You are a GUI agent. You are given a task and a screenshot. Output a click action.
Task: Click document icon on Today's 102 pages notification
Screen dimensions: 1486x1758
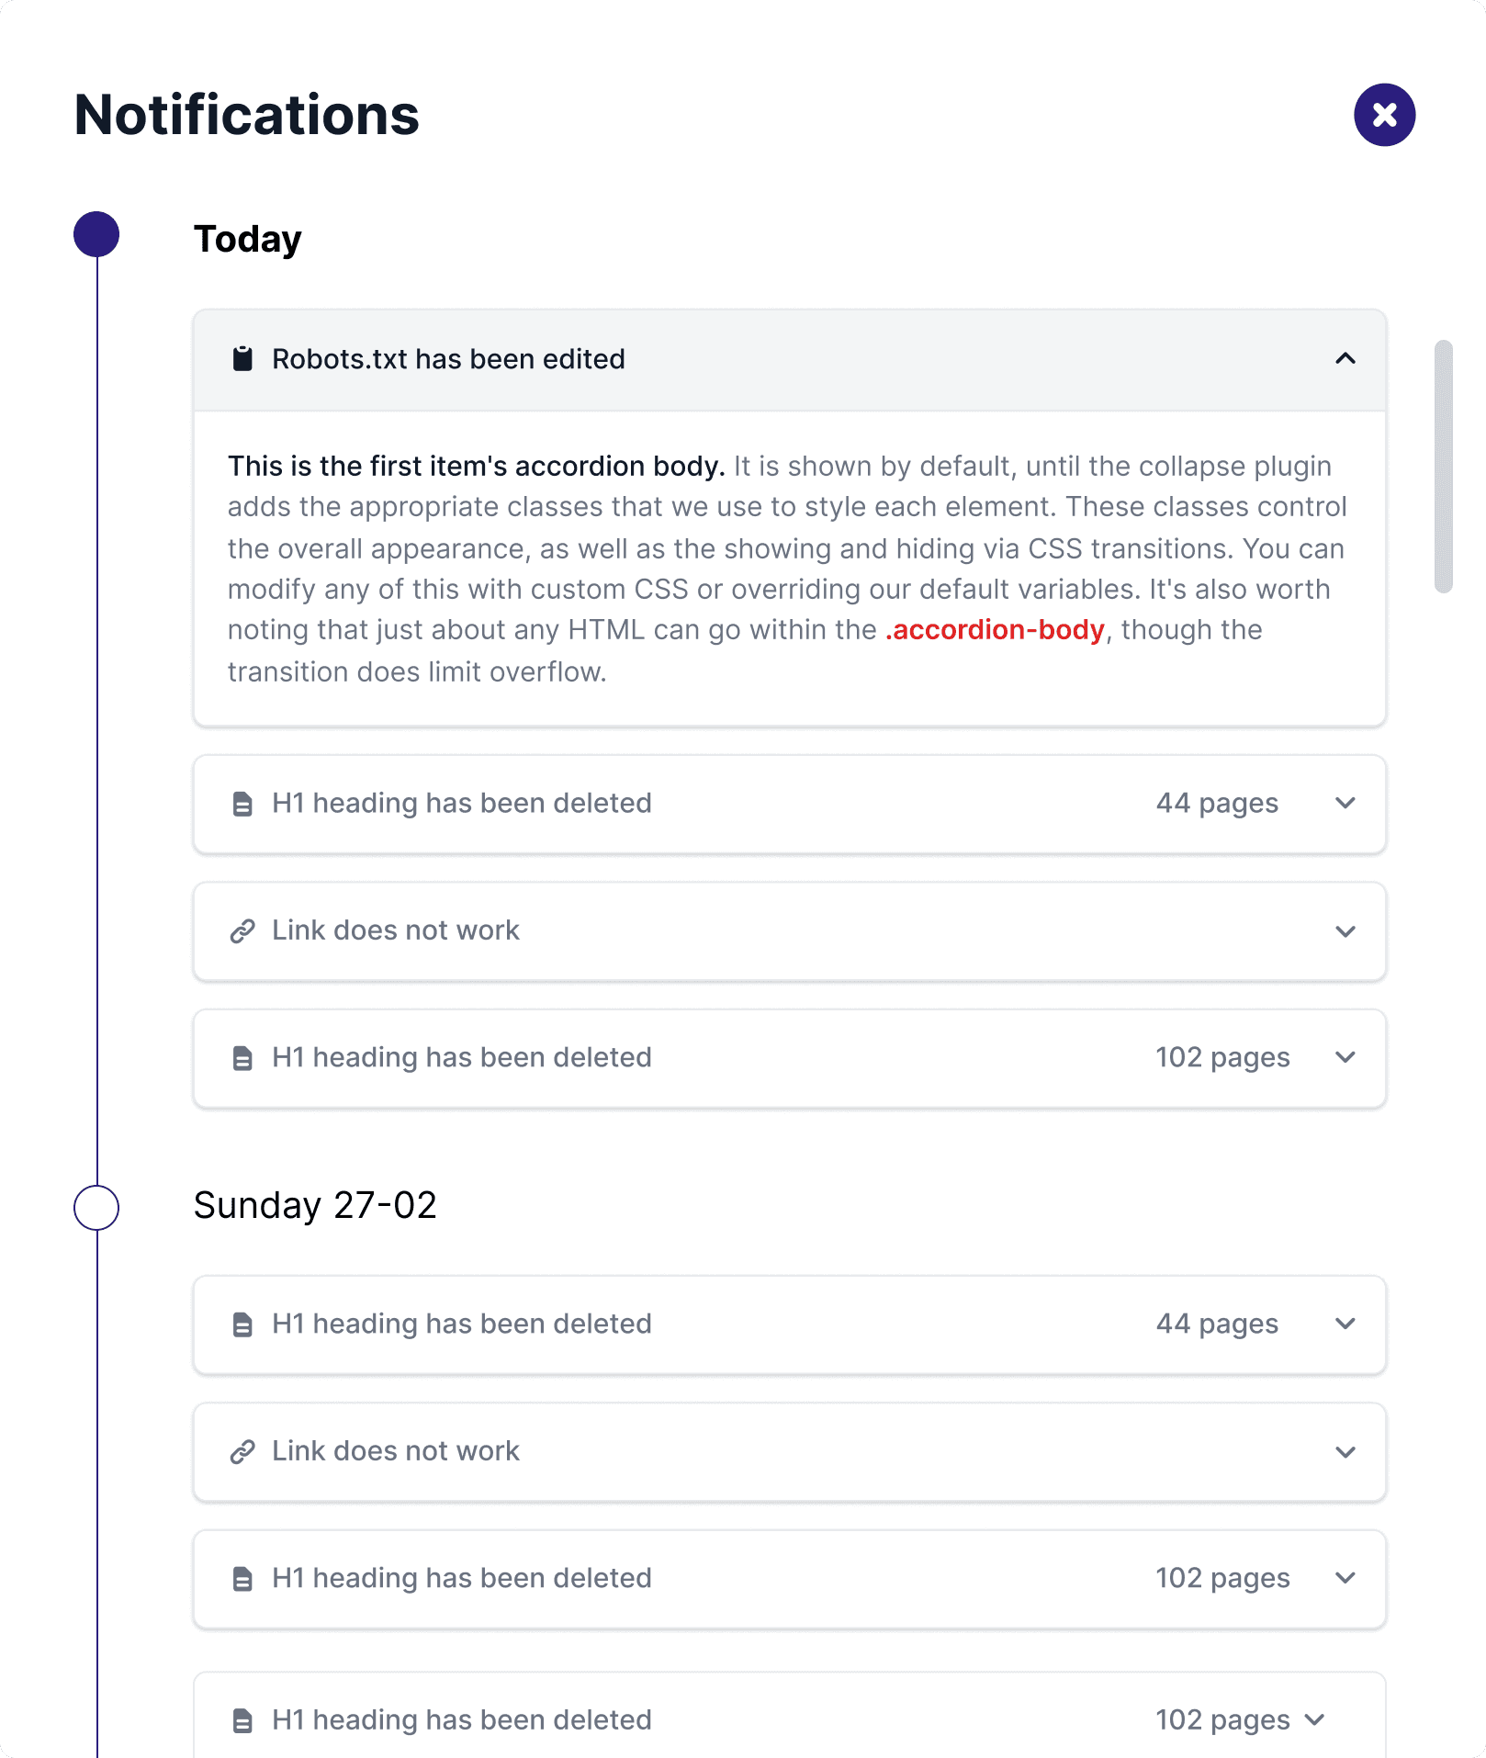click(242, 1058)
